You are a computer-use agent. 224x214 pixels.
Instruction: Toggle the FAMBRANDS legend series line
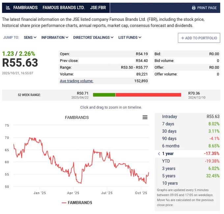coord(64,203)
